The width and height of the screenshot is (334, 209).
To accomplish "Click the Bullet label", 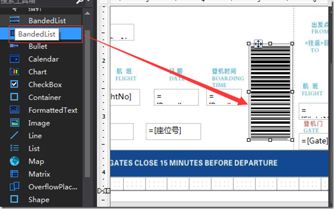I will pos(38,46).
